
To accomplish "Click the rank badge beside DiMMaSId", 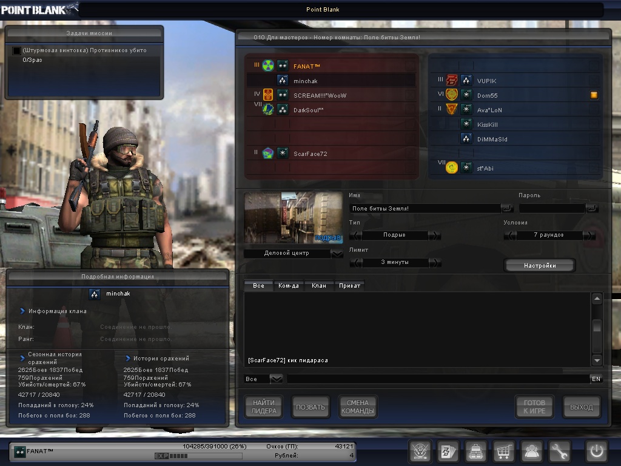I will pyautogui.click(x=466, y=139).
